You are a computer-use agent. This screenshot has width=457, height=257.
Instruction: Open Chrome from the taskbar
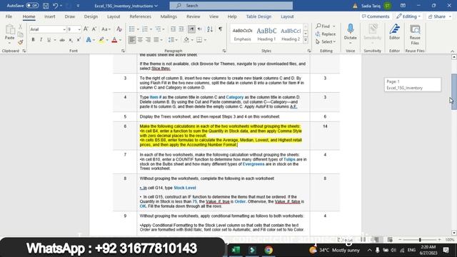268,250
